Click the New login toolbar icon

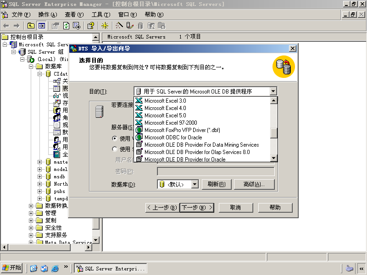click(151, 26)
